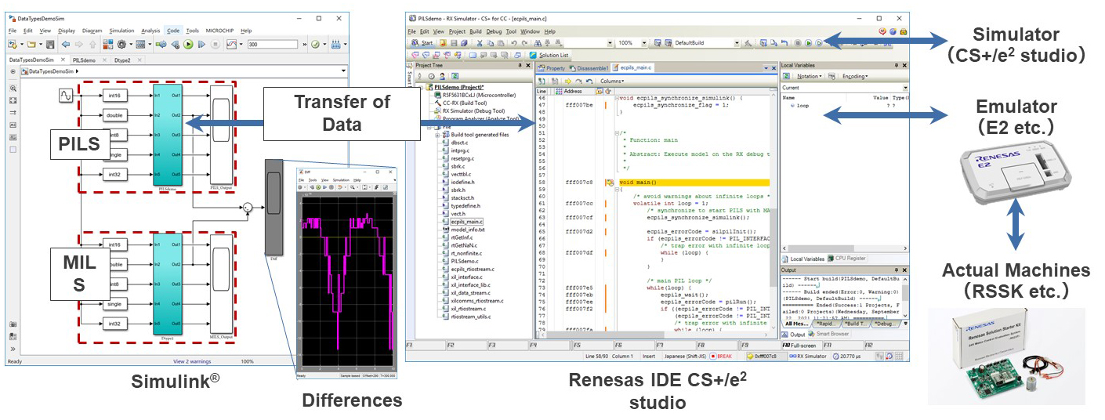Click the Run simulation button in Simulink
The height and width of the screenshot is (420, 1105).
click(188, 44)
